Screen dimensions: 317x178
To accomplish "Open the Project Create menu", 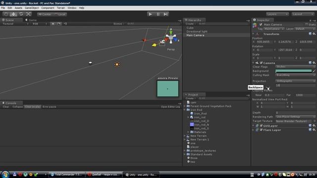I will click(x=190, y=98).
